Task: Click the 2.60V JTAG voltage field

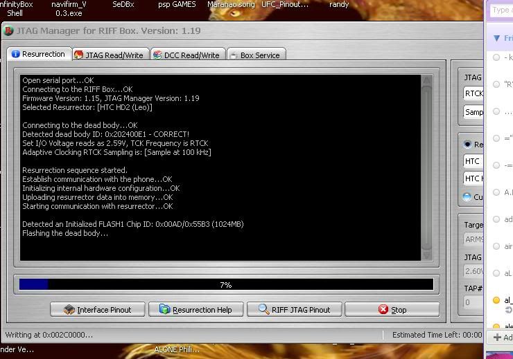Action: click(x=473, y=271)
